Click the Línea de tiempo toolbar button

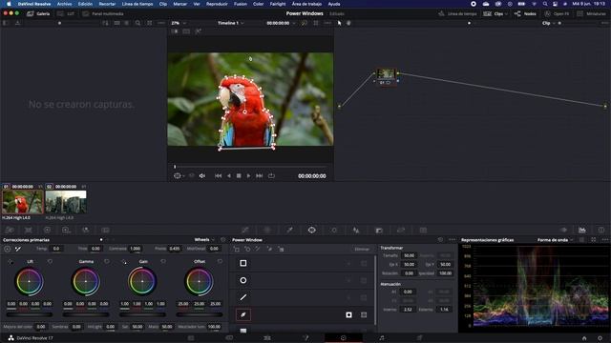(458, 13)
